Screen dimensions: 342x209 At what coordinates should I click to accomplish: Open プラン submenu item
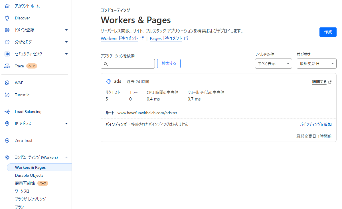click(19, 207)
